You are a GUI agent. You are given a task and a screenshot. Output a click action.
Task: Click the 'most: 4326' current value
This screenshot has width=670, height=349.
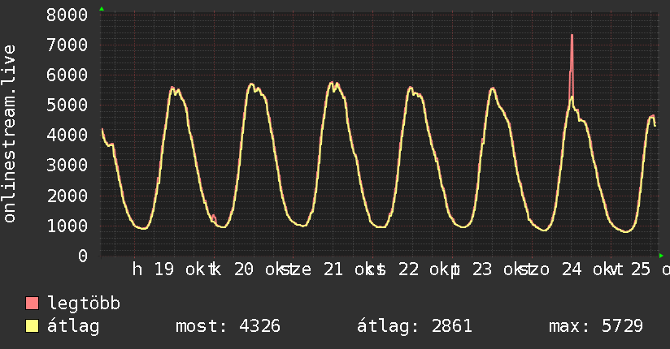tap(228, 326)
